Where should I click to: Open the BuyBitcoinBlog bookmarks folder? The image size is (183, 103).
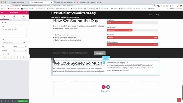click(89, 9)
